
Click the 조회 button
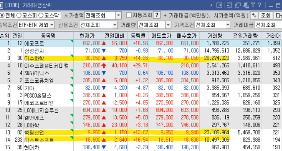tap(266, 16)
